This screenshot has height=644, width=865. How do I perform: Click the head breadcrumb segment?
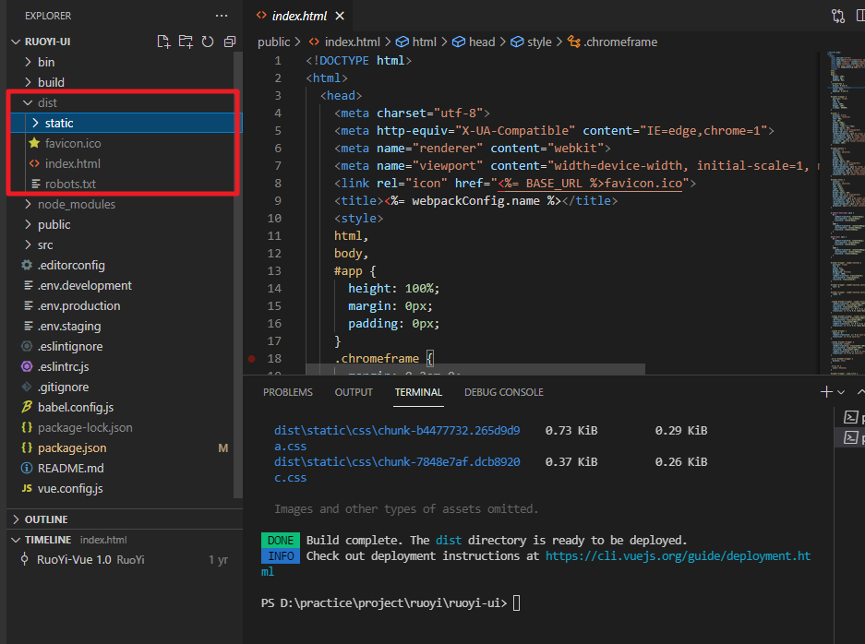[475, 42]
